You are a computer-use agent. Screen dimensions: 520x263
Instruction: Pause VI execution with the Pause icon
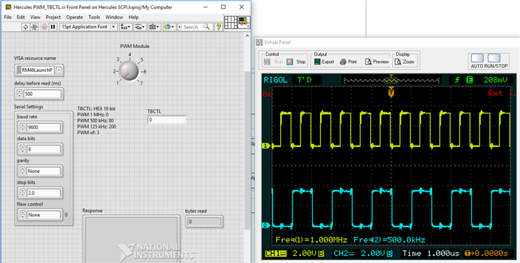53,27
